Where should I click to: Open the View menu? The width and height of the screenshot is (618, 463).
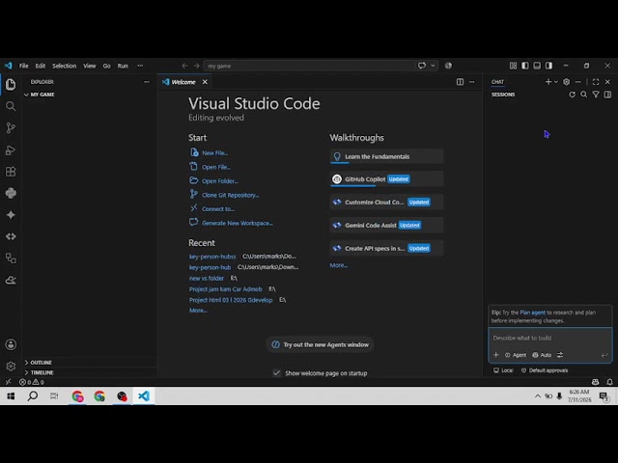(x=90, y=66)
